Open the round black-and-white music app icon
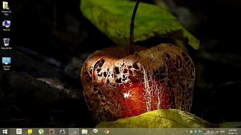This screenshot has height=135, width=241. pos(63,131)
